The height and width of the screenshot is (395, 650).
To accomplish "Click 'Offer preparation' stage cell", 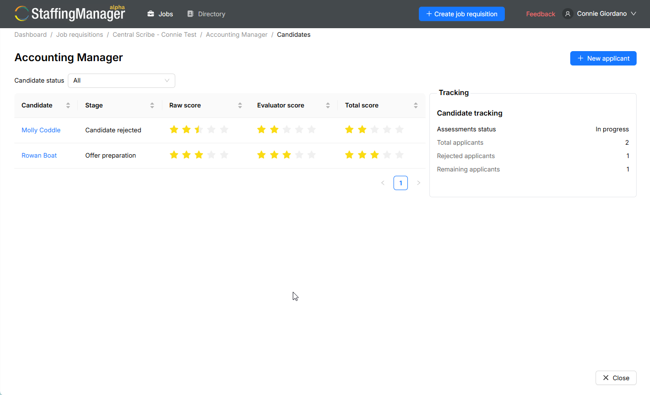I will coord(110,155).
